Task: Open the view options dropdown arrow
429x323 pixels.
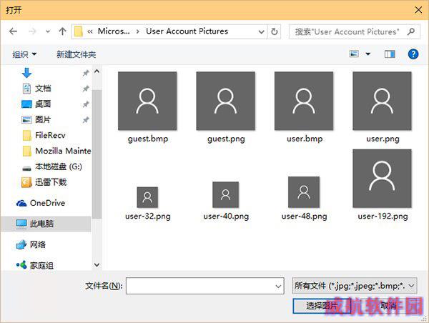Action: [368, 54]
